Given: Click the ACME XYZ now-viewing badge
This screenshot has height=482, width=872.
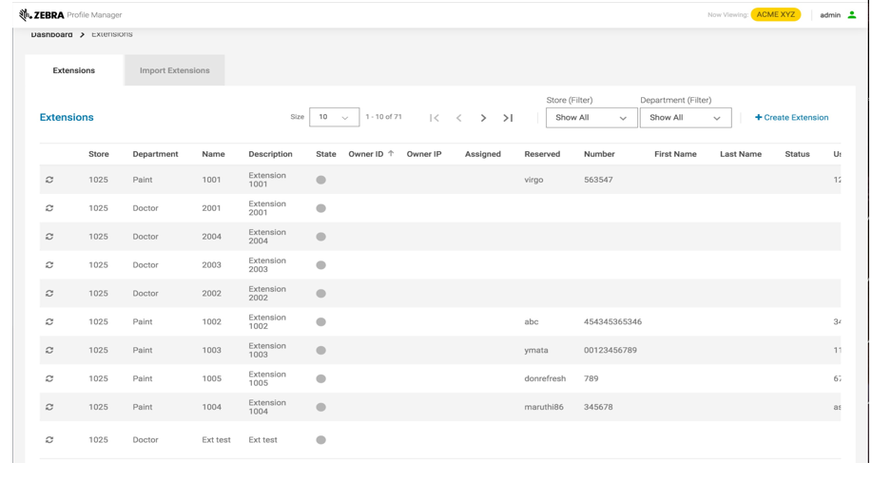Looking at the screenshot, I should point(775,14).
